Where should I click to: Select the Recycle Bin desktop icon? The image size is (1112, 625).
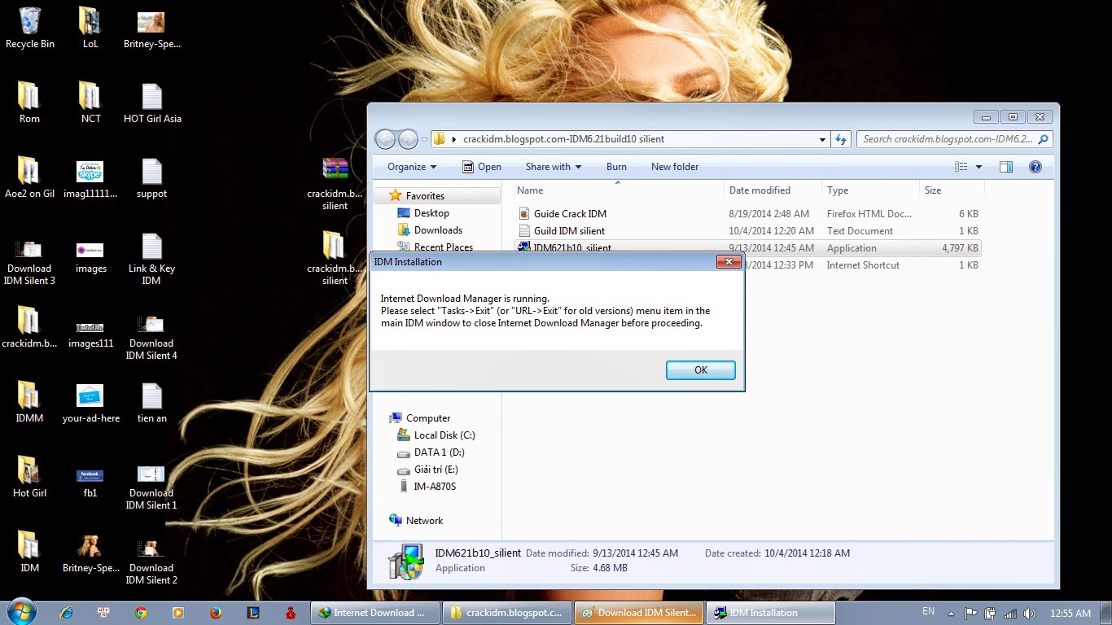30,28
